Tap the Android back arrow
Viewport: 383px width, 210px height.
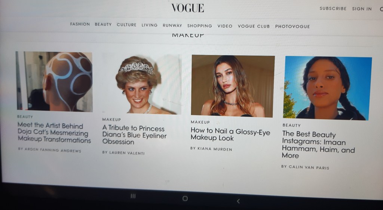[238, 201]
